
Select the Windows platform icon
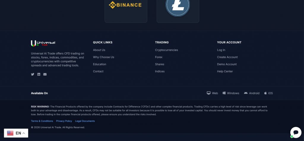(224, 93)
